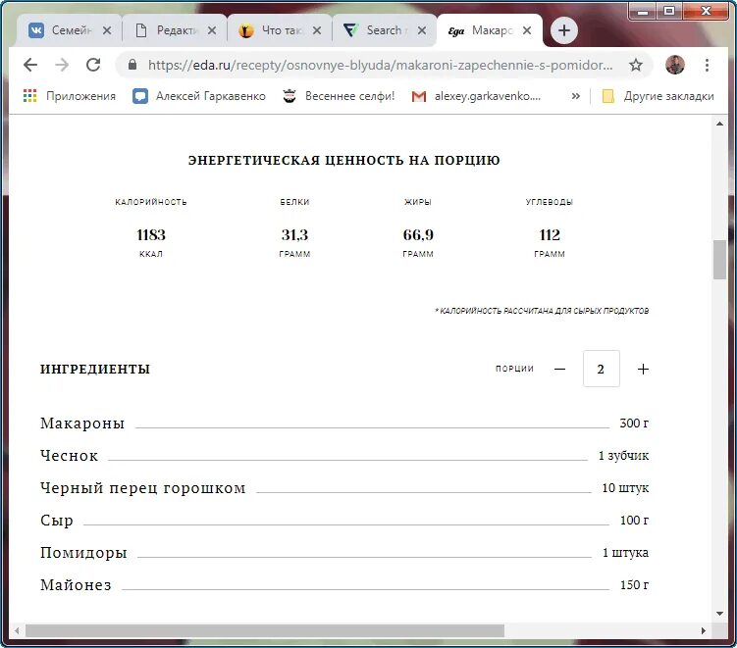Open the Весеннее селфи! bookmark
737x648 pixels.
pos(339,96)
